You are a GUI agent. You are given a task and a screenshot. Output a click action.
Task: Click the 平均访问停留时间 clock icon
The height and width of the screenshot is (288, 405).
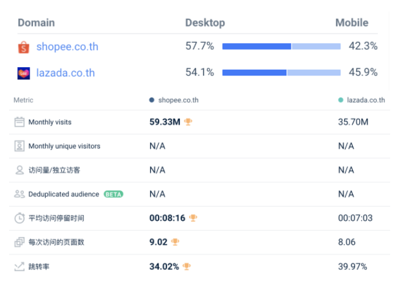[x=19, y=218]
